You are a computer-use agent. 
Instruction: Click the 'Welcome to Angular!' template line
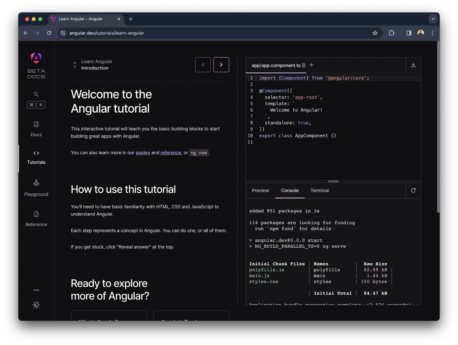tap(296, 110)
